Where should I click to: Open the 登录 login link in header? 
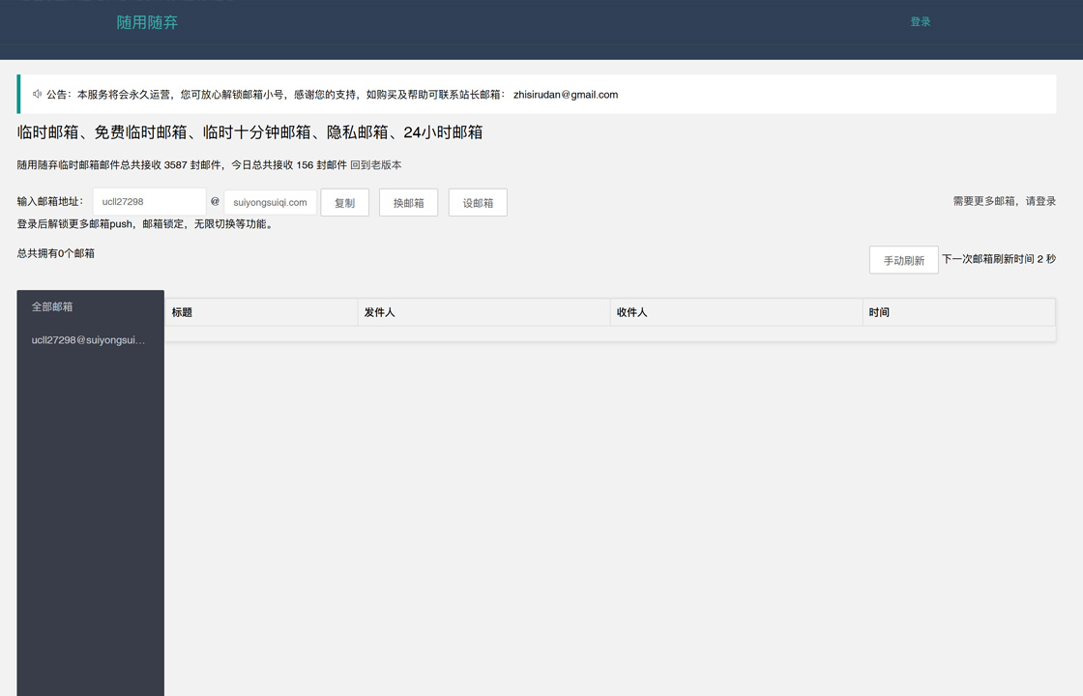920,22
